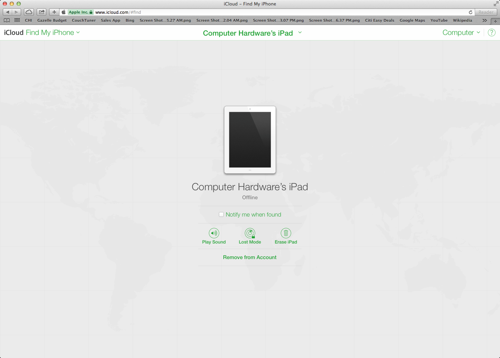Activate the Lost Mode radar icon
The image size is (500, 358).
250,233
